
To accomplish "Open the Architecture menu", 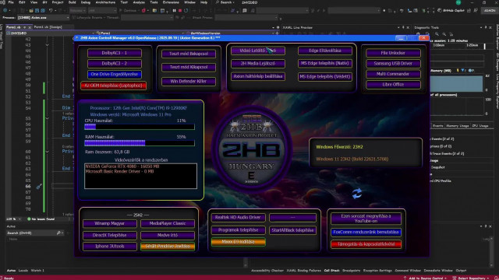I will point(105,2).
